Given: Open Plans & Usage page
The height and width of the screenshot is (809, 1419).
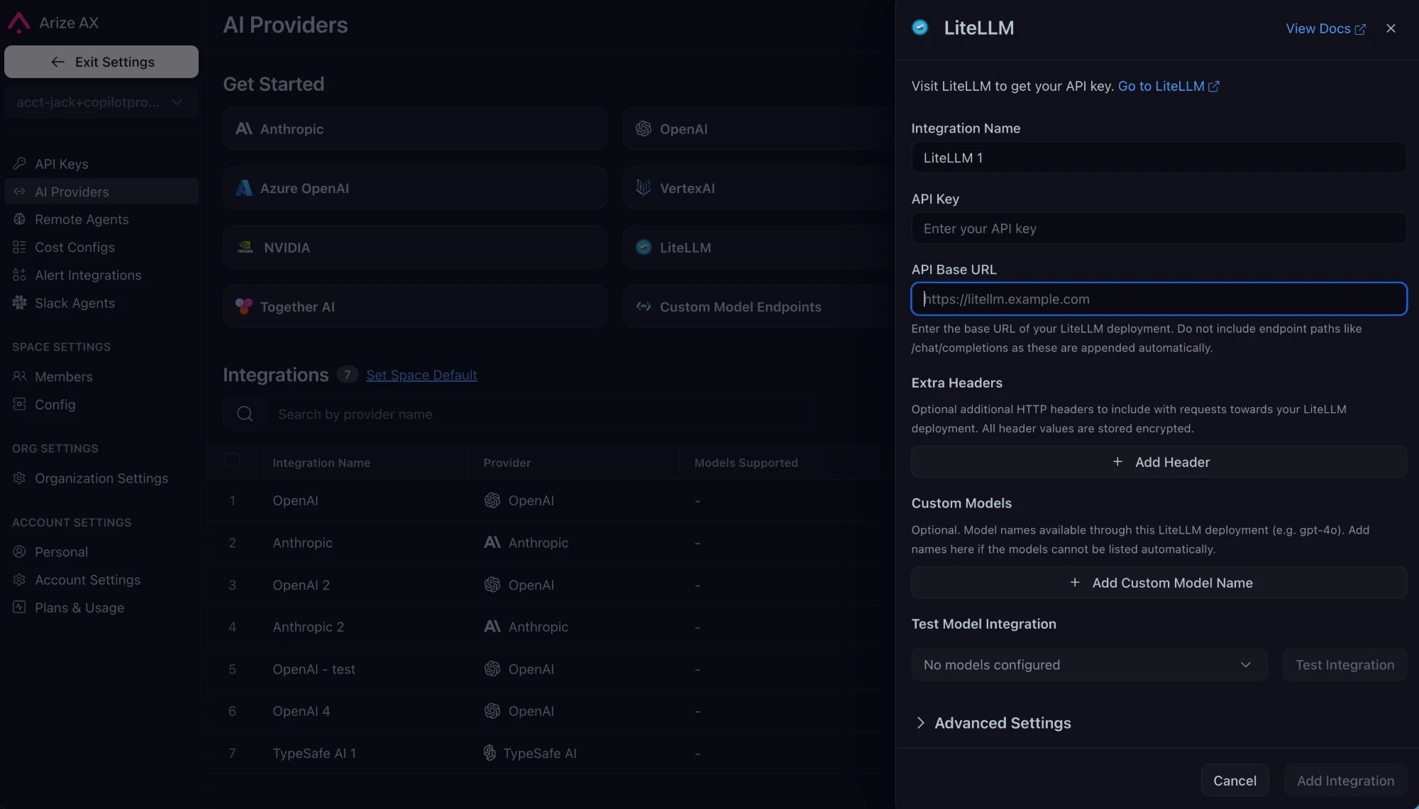Looking at the screenshot, I should [101, 607].
